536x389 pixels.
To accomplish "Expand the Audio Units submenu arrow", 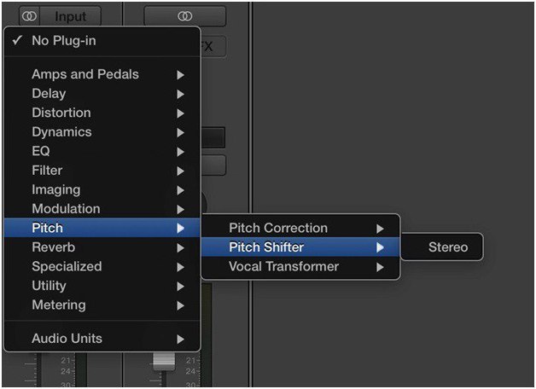I will click(180, 340).
